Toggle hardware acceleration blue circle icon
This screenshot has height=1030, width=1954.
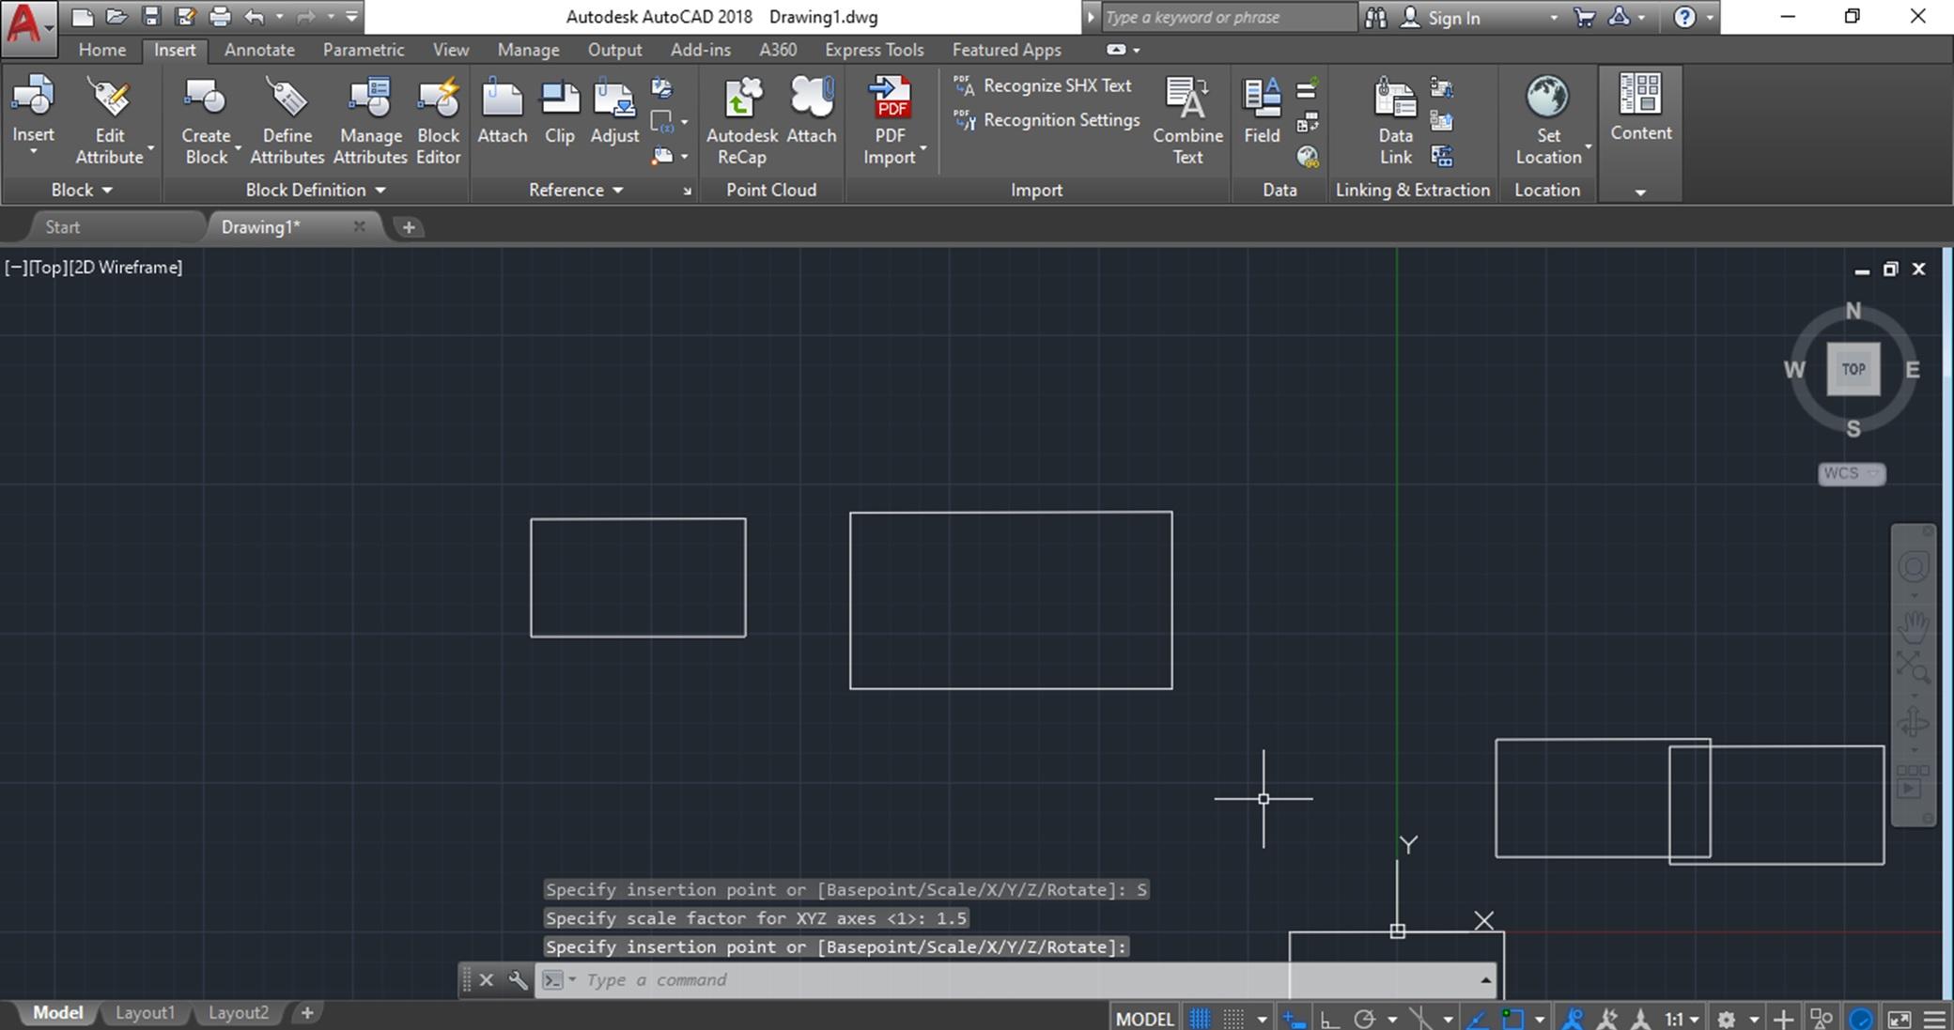[1860, 1019]
